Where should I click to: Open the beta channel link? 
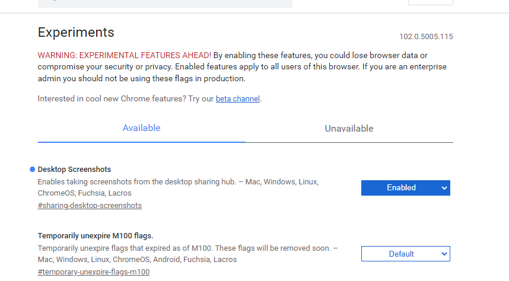tap(237, 99)
